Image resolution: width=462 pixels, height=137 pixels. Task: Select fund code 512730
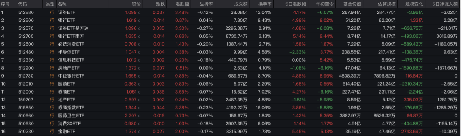pyautogui.click(x=25, y=76)
